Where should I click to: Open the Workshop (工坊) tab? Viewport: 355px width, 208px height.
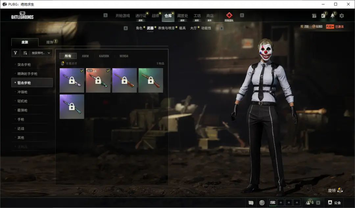pos(197,16)
